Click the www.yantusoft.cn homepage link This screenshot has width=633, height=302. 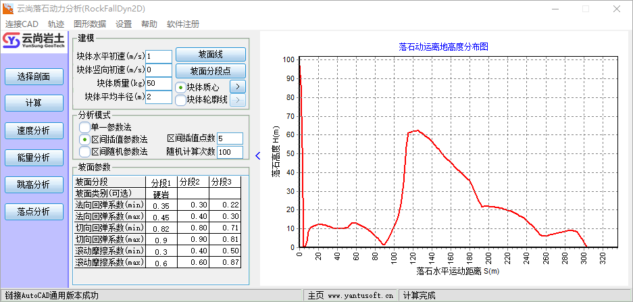(351, 296)
